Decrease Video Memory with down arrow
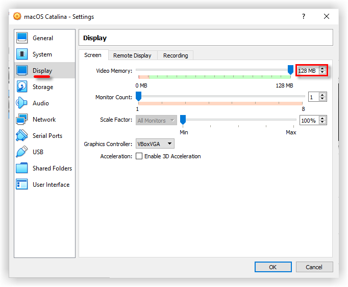This screenshot has height=287, width=348. [x=322, y=72]
